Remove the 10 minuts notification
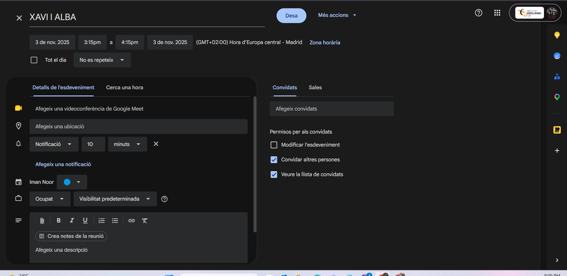 coord(156,144)
